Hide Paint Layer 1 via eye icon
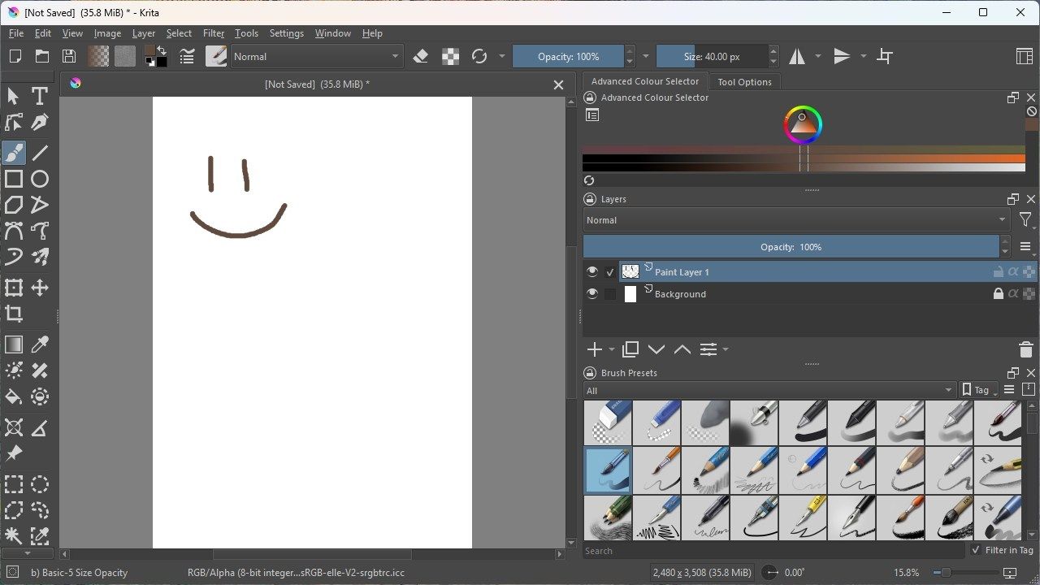 pyautogui.click(x=592, y=271)
